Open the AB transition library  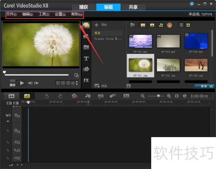(x=86, y=47)
